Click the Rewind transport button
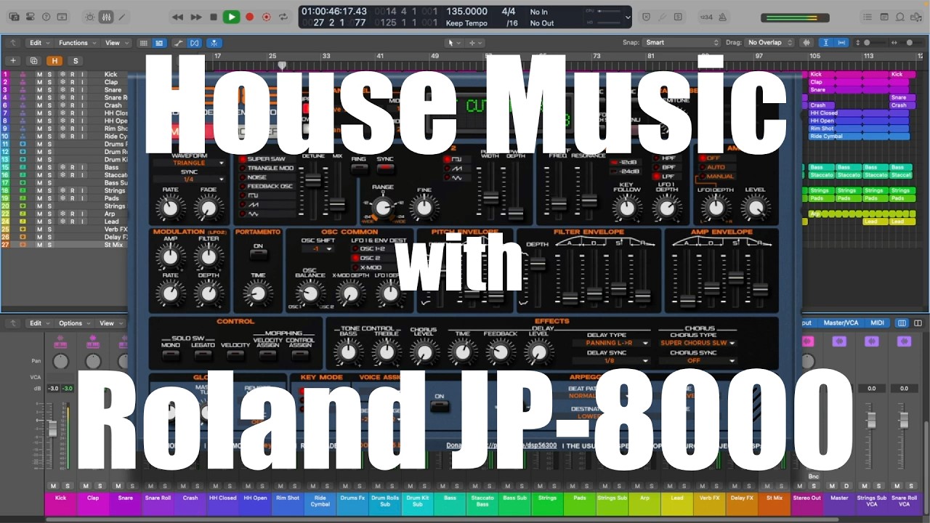 pyautogui.click(x=178, y=17)
